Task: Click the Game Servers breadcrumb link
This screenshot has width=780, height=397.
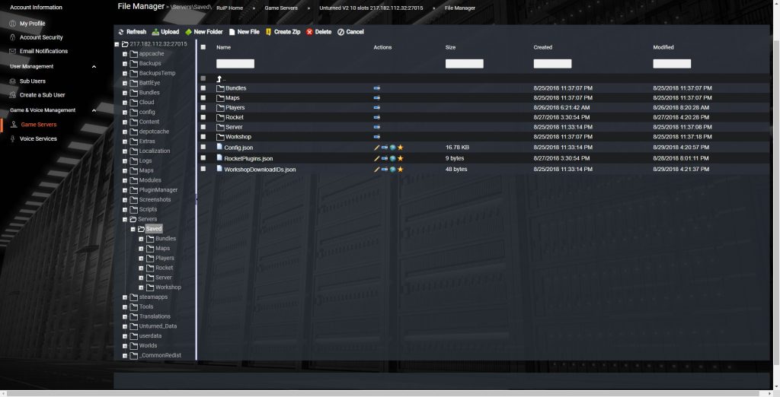Action: 283,8
